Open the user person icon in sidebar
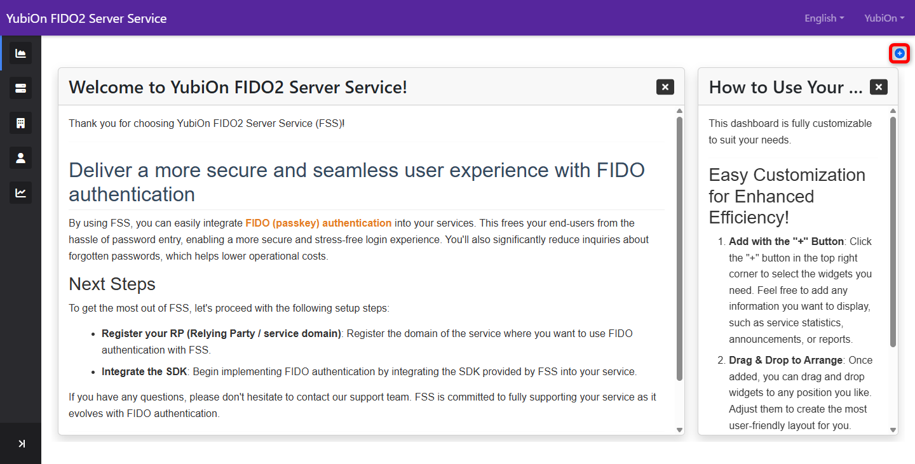This screenshot has width=915, height=464. 20,158
